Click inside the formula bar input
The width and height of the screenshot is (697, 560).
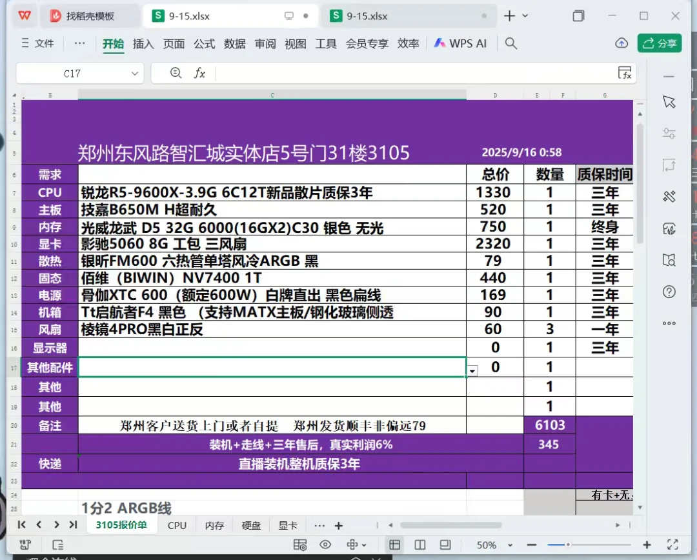416,74
